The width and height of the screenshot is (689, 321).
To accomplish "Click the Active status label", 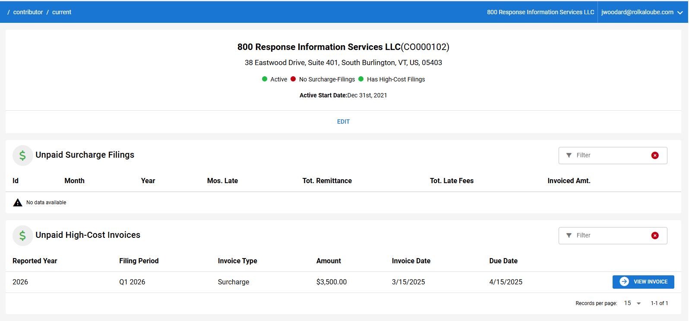I will pos(278,79).
